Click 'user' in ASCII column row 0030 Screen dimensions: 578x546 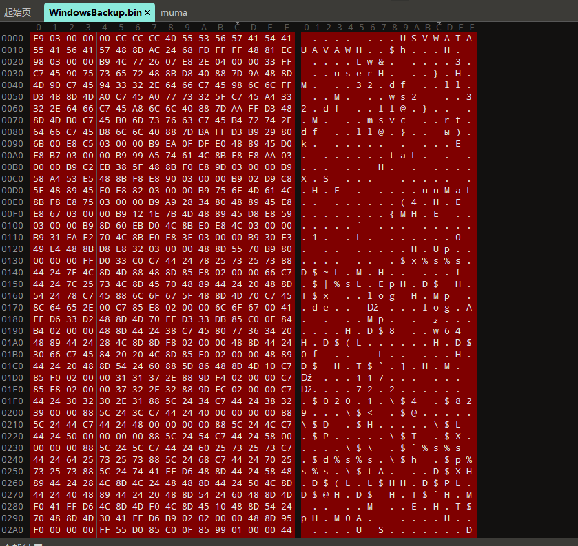click(353, 73)
